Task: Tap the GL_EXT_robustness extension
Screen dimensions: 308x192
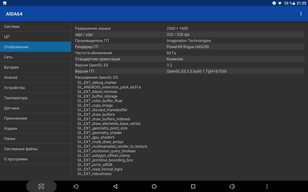Action: tap(94, 174)
